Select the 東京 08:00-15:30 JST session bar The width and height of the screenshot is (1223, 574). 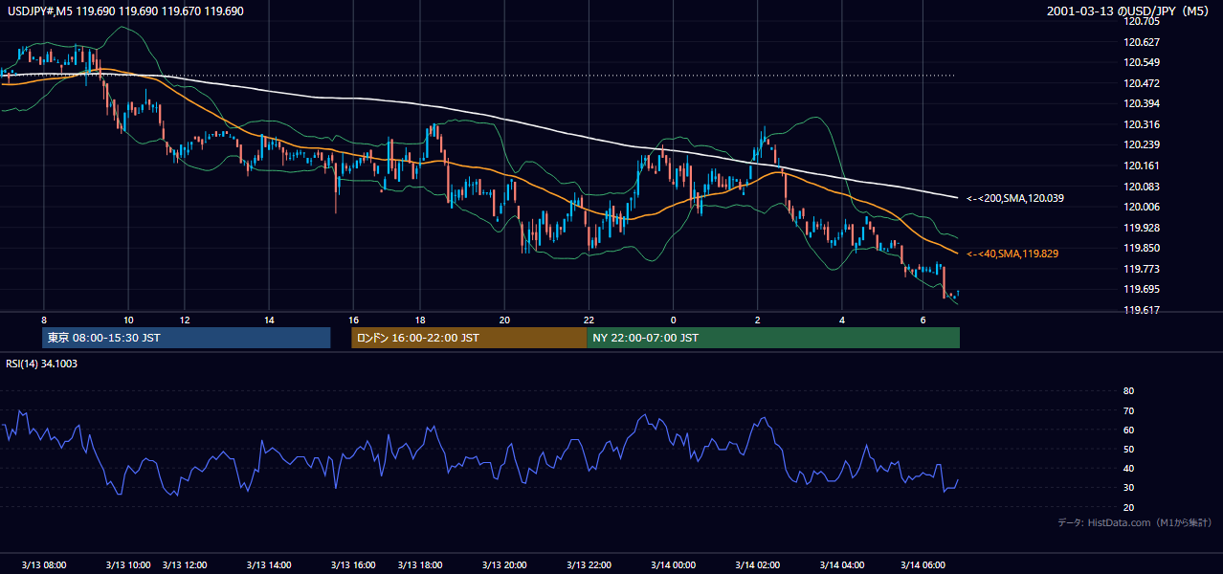(x=187, y=338)
